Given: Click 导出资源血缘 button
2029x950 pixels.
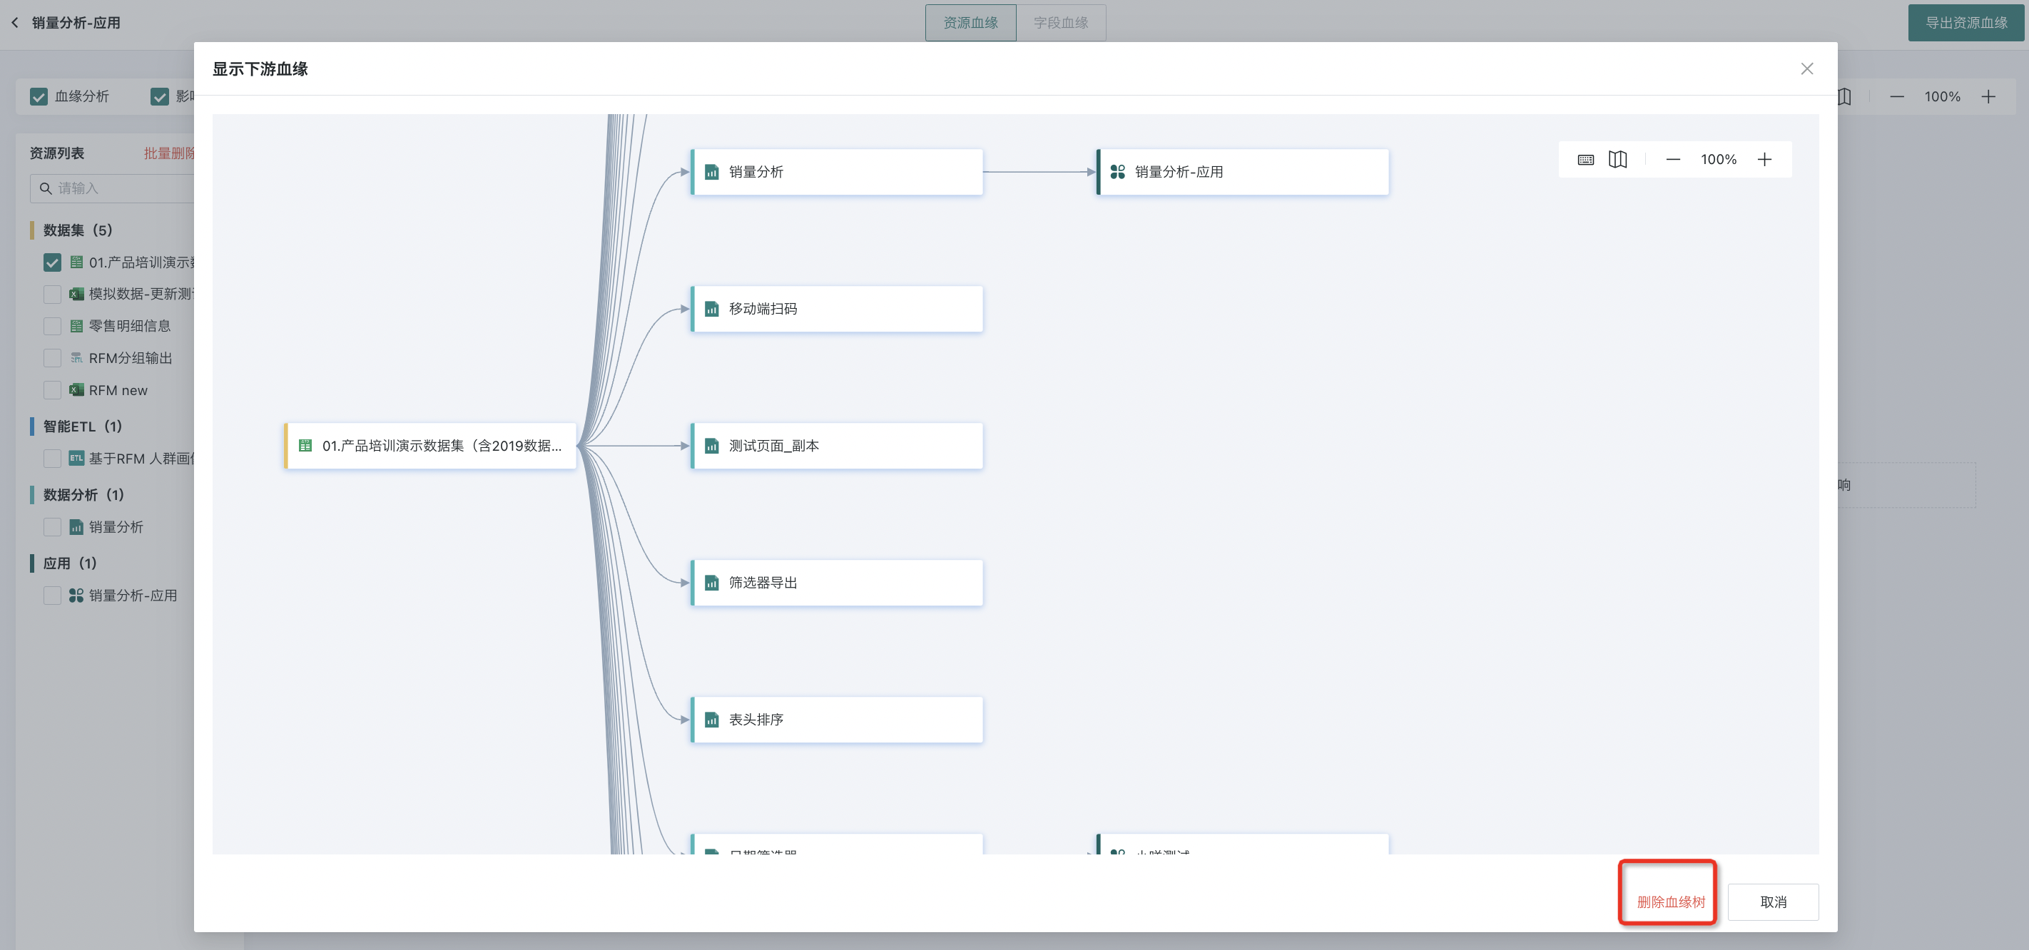Looking at the screenshot, I should [1966, 23].
